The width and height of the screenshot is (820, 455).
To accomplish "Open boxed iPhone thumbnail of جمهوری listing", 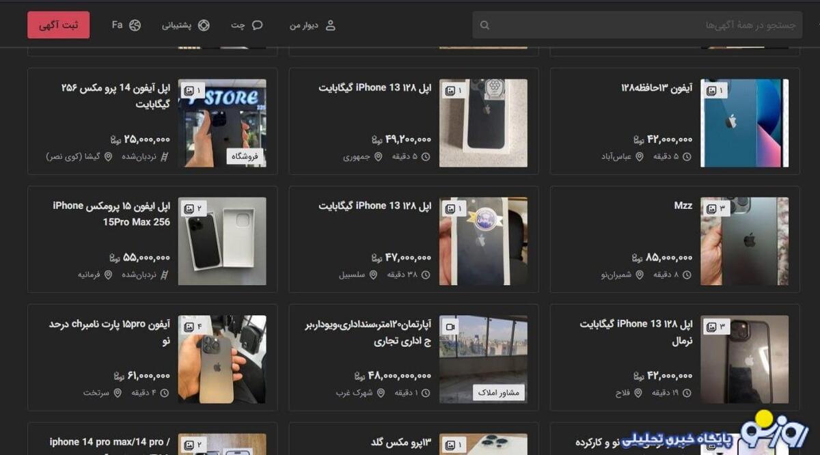I will point(483,123).
